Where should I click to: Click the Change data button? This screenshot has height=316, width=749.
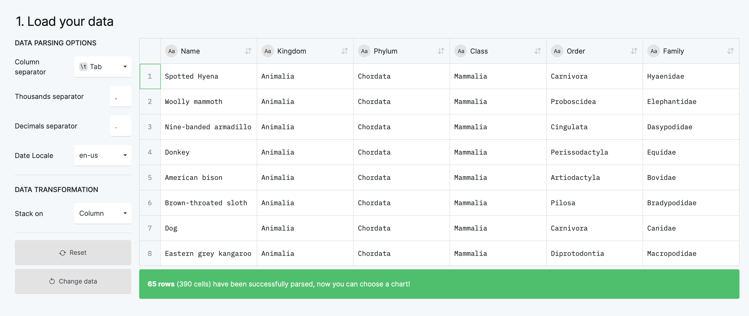click(73, 281)
